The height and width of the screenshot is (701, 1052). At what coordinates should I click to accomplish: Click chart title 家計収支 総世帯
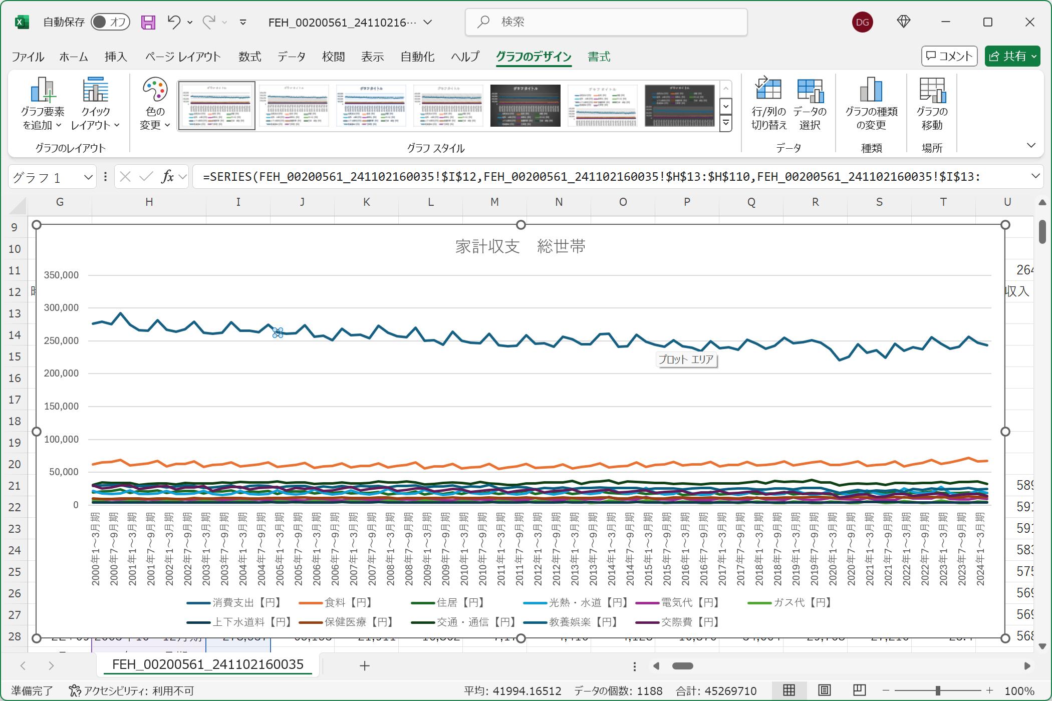coord(520,246)
